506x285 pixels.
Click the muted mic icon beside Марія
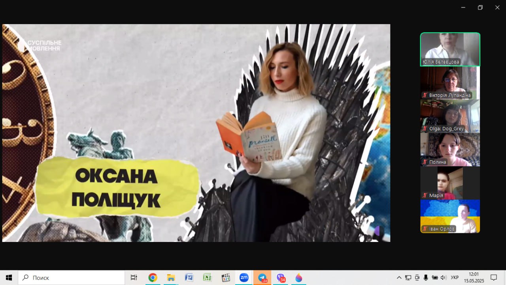point(425,195)
